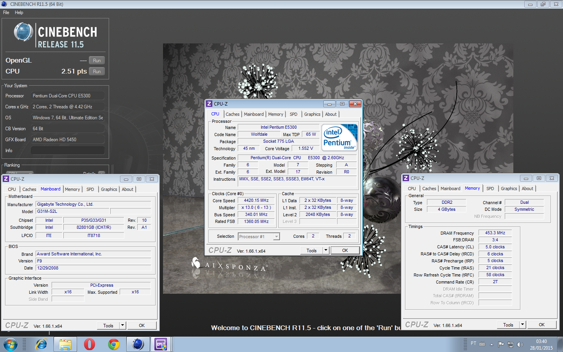The height and width of the screenshot is (352, 563).
Task: Click Tools button in center CPU-Z
Action: [312, 250]
